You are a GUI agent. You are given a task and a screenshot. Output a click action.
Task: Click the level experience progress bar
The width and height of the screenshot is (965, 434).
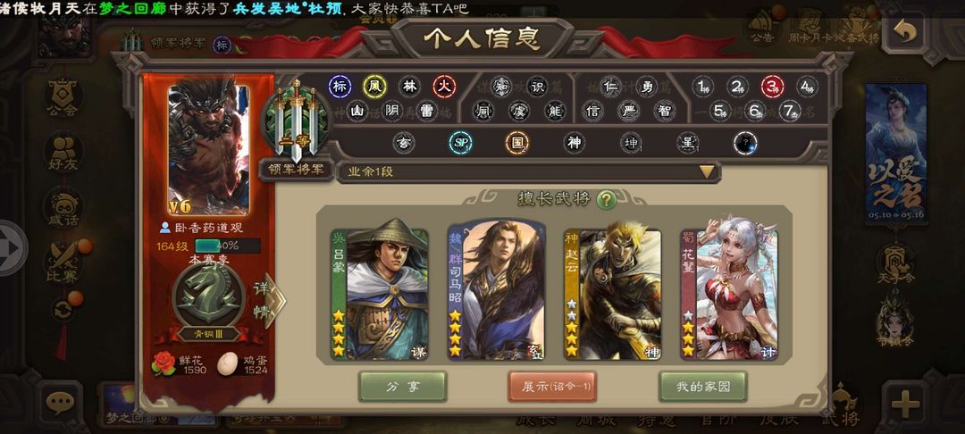[227, 246]
